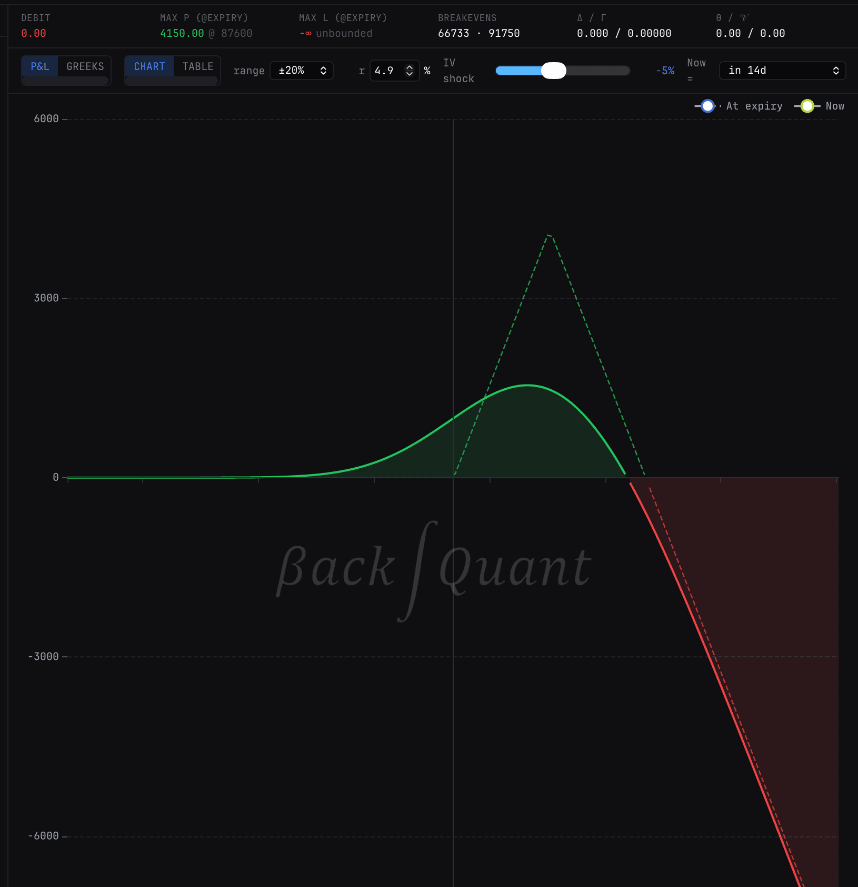Image resolution: width=858 pixels, height=887 pixels.
Task: Click the -5% IV shock value
Action: 665,71
